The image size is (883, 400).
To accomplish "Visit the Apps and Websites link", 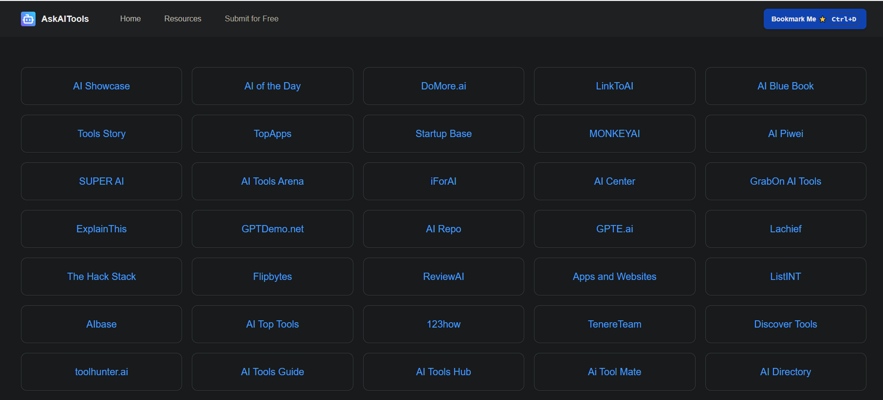I will [x=614, y=277].
